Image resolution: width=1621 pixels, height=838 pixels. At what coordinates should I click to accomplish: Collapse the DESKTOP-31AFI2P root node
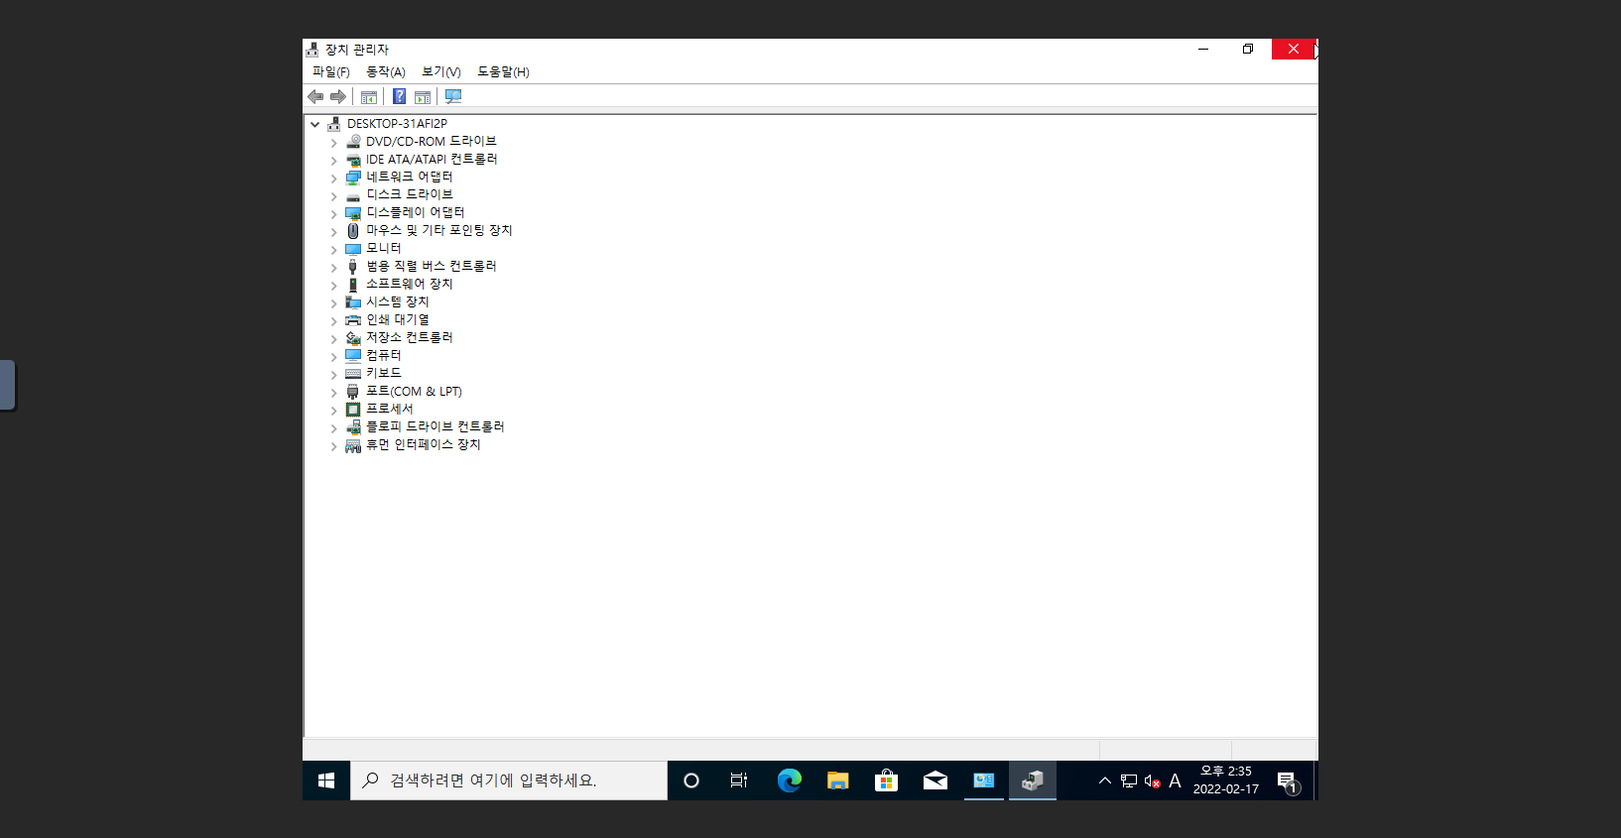pyautogui.click(x=315, y=125)
